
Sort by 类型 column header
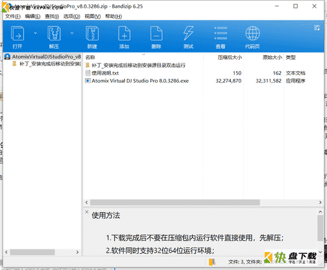(290, 57)
